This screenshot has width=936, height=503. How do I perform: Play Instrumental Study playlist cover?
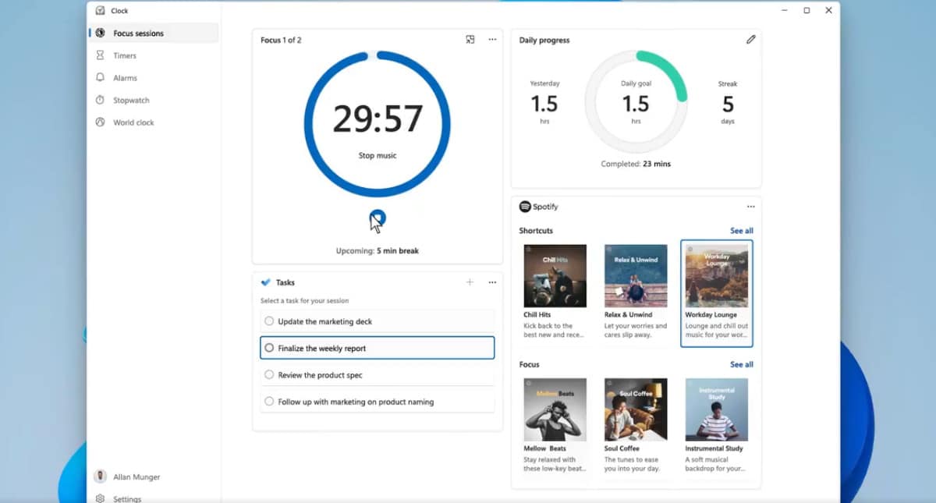(x=717, y=409)
